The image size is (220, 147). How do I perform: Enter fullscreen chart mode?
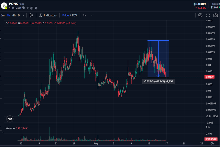(x=208, y=15)
